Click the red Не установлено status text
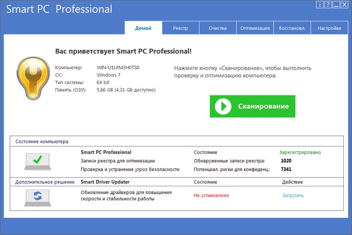The height and width of the screenshot is (235, 352). 211,196
